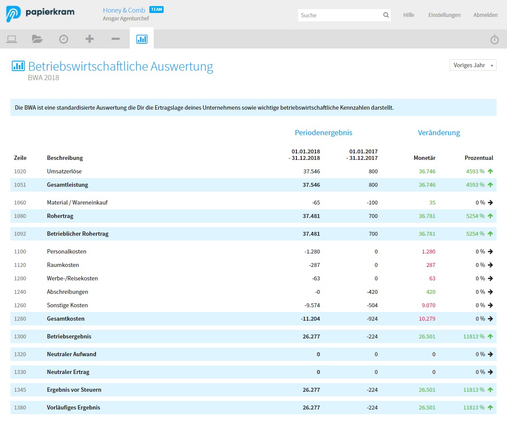Image resolution: width=507 pixels, height=429 pixels.
Task: Click the BWA chart icon beside heading
Action: coord(18,66)
